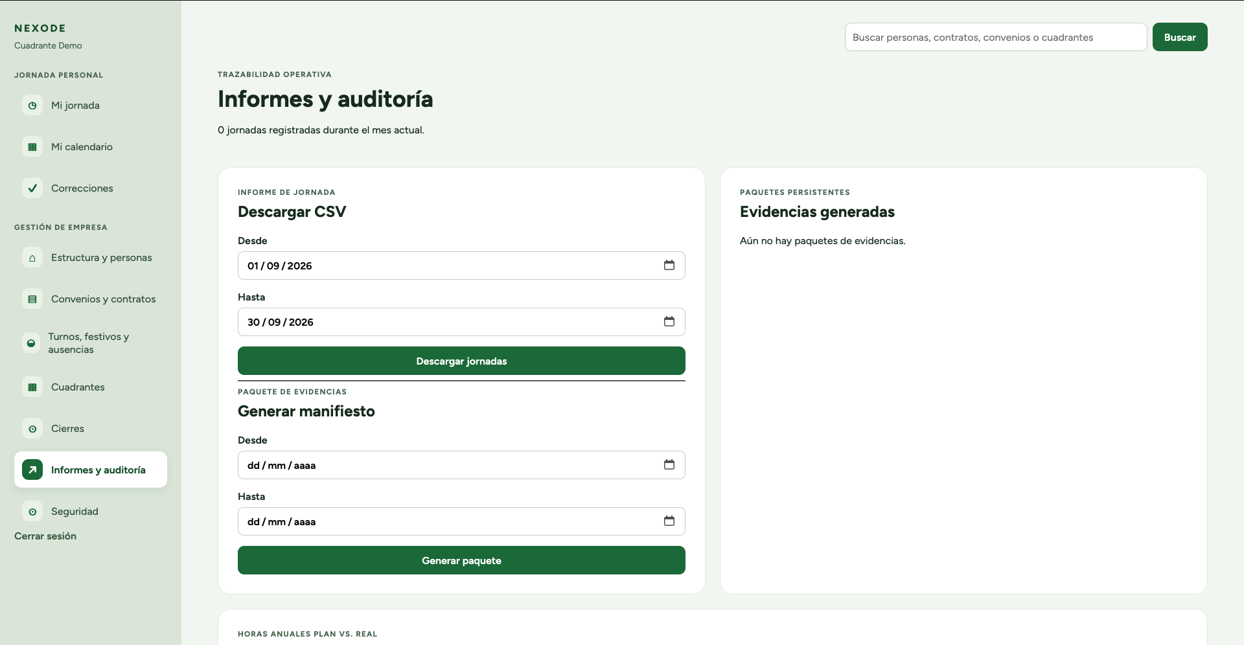Screen dimensions: 1244x645
Task: Click the Informes y auditoría arrow icon
Action: click(x=32, y=470)
